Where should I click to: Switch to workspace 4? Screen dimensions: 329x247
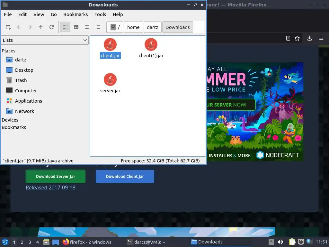pyautogui.click(x=38, y=242)
